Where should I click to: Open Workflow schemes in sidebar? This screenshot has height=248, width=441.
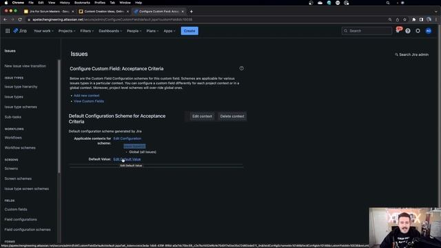point(20,148)
